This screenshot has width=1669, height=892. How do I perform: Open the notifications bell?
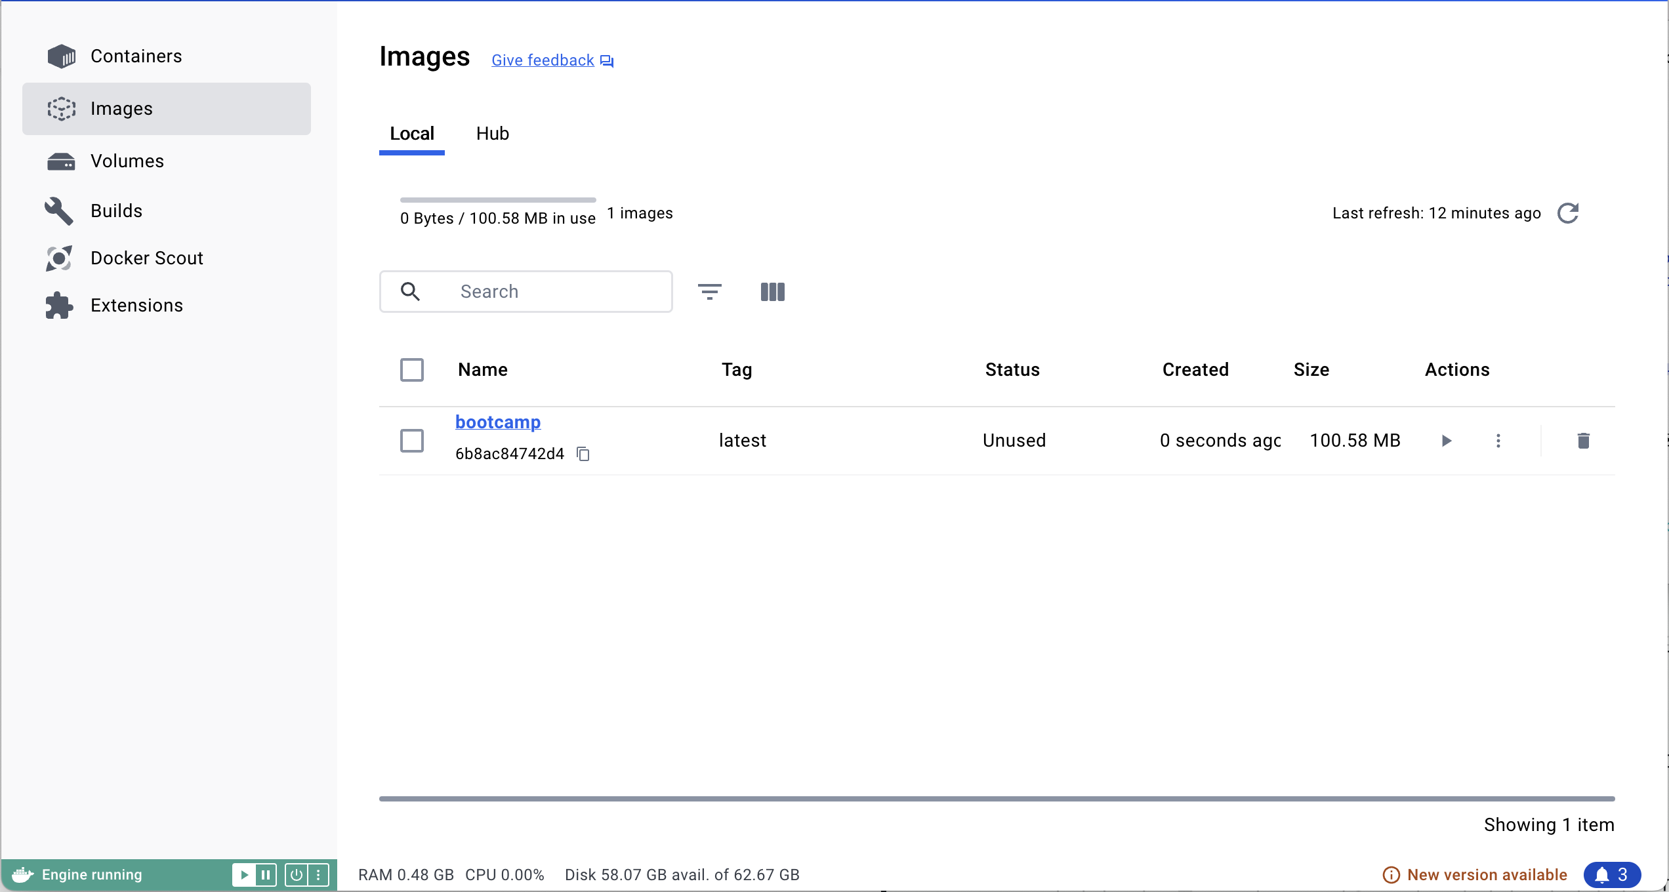pyautogui.click(x=1611, y=875)
